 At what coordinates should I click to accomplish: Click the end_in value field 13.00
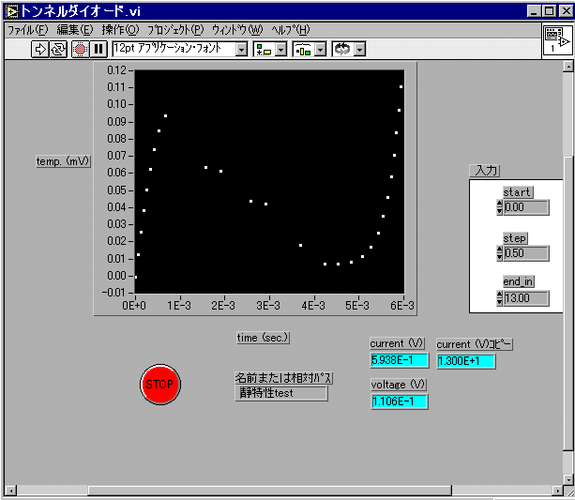tap(526, 298)
